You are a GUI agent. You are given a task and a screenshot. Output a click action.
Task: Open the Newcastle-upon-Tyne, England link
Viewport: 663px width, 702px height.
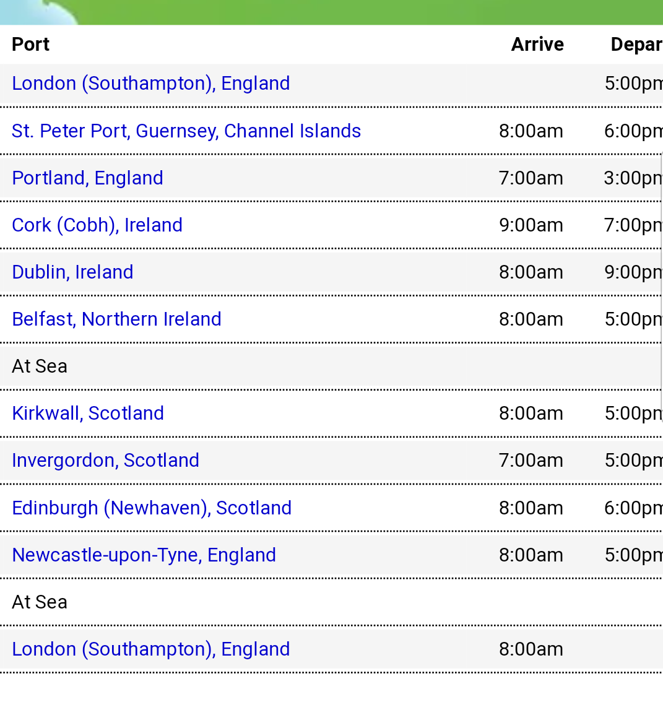(144, 555)
